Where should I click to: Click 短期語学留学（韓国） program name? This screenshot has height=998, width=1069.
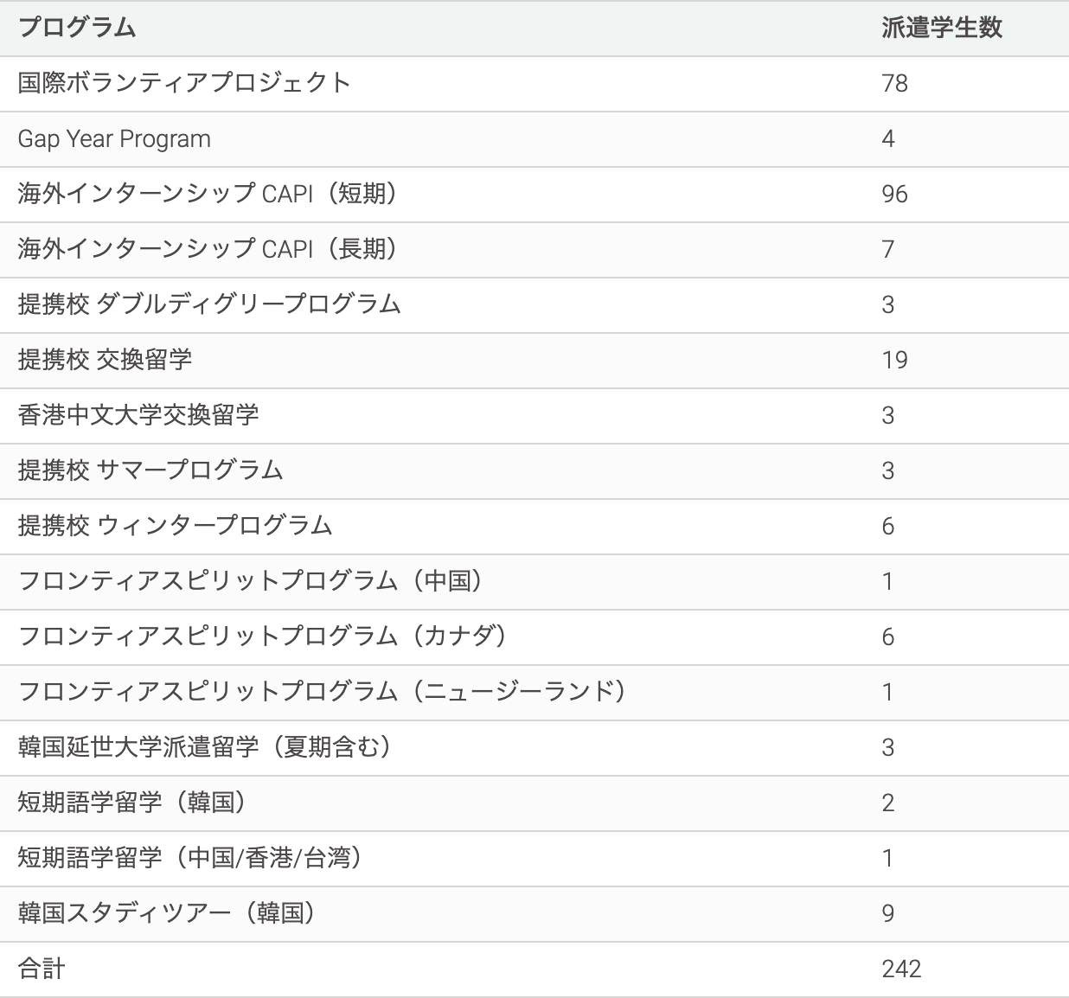133,803
